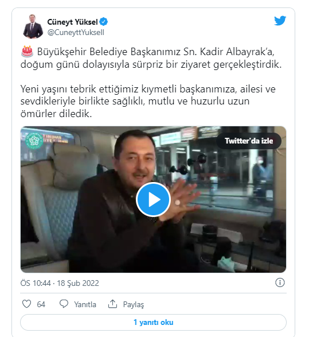Click the 'Paylaş' share label
The height and width of the screenshot is (337, 309).
point(133,304)
